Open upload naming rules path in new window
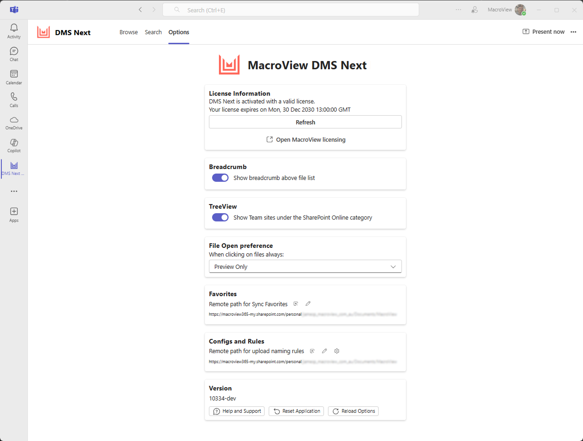583x441 pixels. 312,351
